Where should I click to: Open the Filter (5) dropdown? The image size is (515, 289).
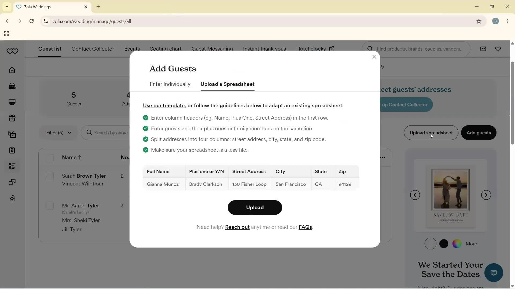[x=58, y=132]
